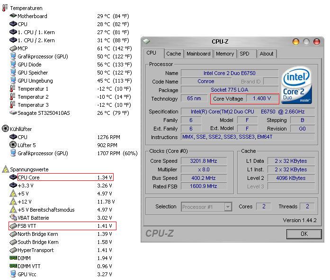Click the GPU Diode monitor icon
The image size is (330, 280).
click(13, 64)
